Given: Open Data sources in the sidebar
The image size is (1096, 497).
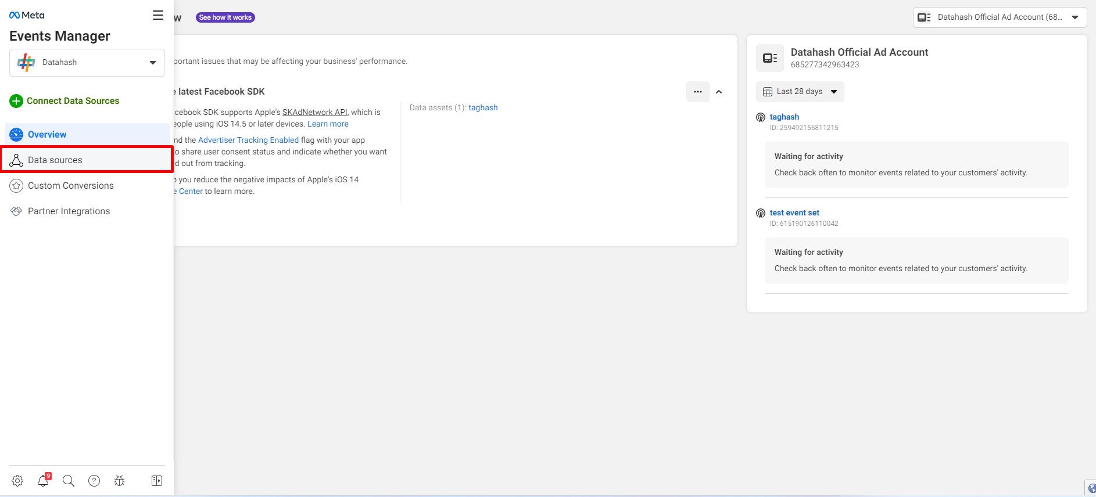Looking at the screenshot, I should click(x=87, y=160).
